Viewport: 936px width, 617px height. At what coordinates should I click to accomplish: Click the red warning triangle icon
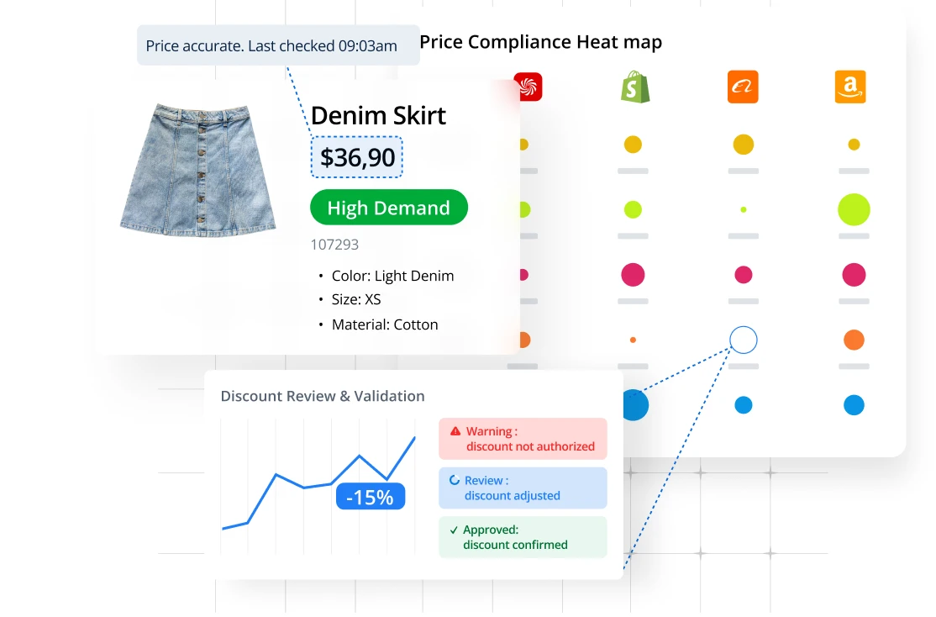pos(455,431)
